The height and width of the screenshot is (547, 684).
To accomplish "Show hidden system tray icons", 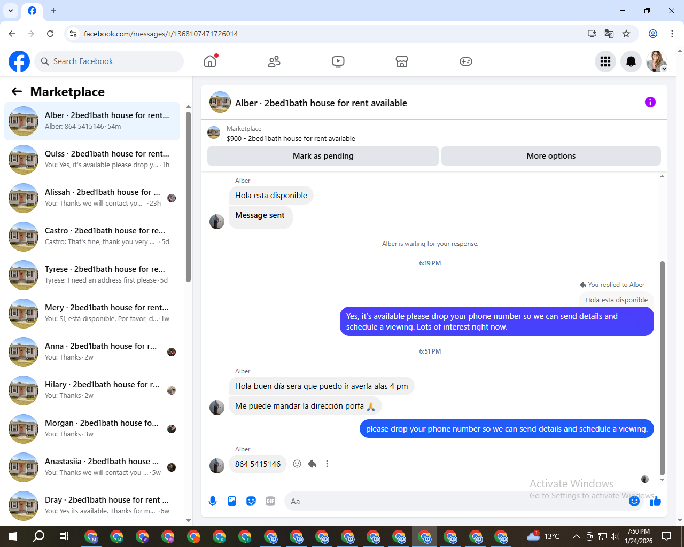I will pos(576,536).
